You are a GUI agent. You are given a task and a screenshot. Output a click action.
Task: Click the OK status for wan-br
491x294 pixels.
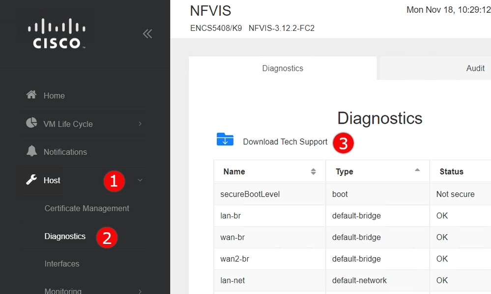pos(461,238)
